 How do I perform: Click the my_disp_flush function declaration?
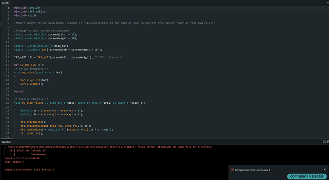[x=80, y=103]
